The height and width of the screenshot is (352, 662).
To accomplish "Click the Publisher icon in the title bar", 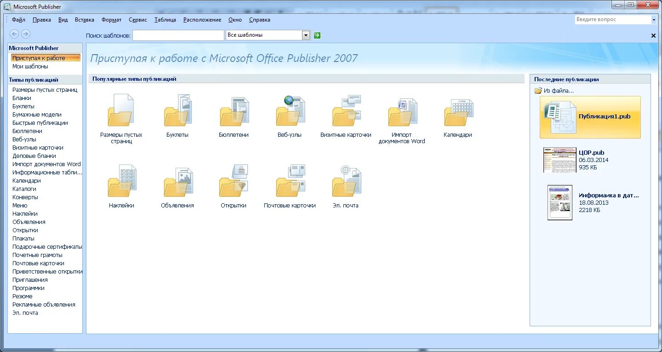I will [7, 6].
